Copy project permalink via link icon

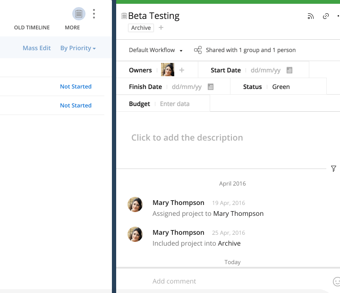point(326,16)
